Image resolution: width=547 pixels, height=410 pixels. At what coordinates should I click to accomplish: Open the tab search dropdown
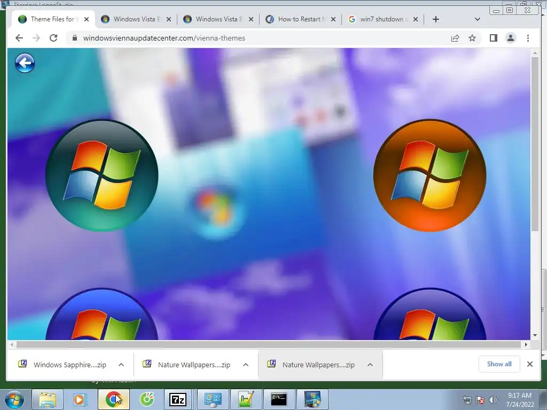(478, 19)
